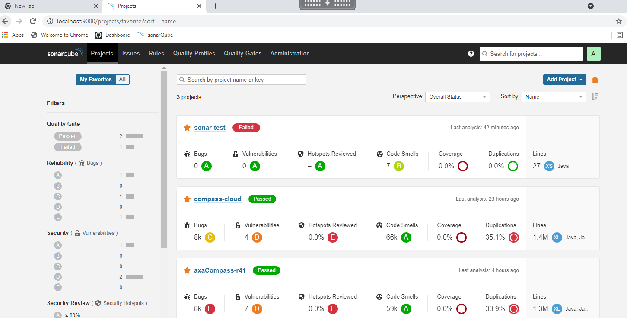Open Welcome to Chrome bookmark
This screenshot has width=627, height=318.
60,35
